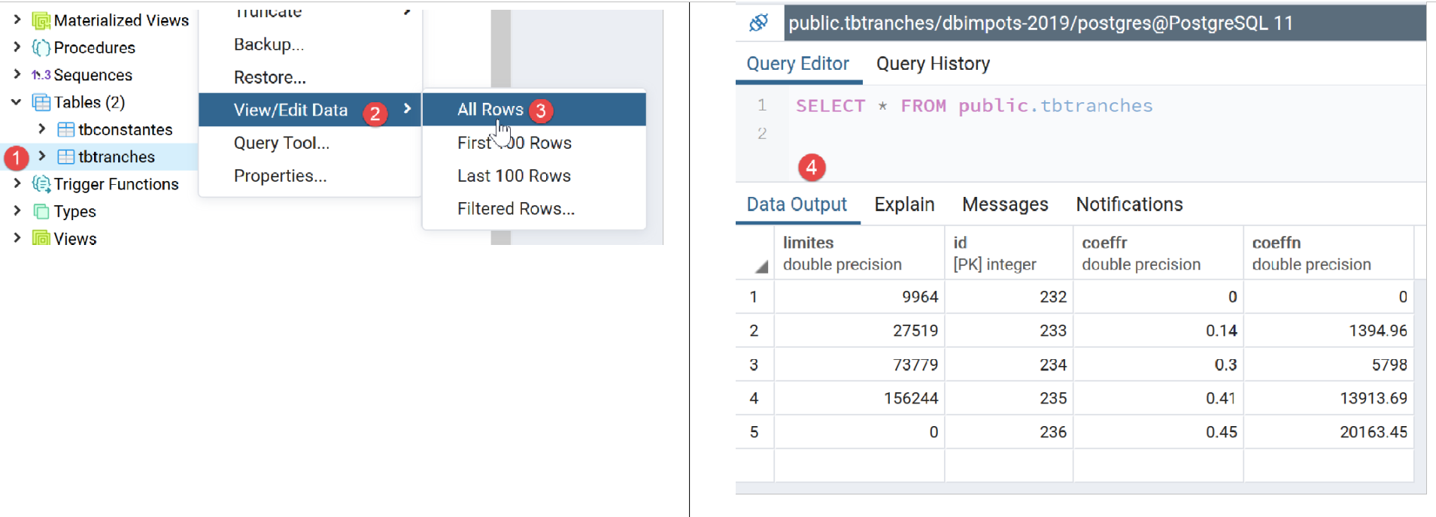Click the Sequences node icon
This screenshot has width=1436, height=517.
tap(41, 75)
